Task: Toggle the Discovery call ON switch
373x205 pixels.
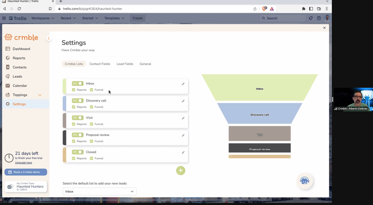Action: pos(78,100)
